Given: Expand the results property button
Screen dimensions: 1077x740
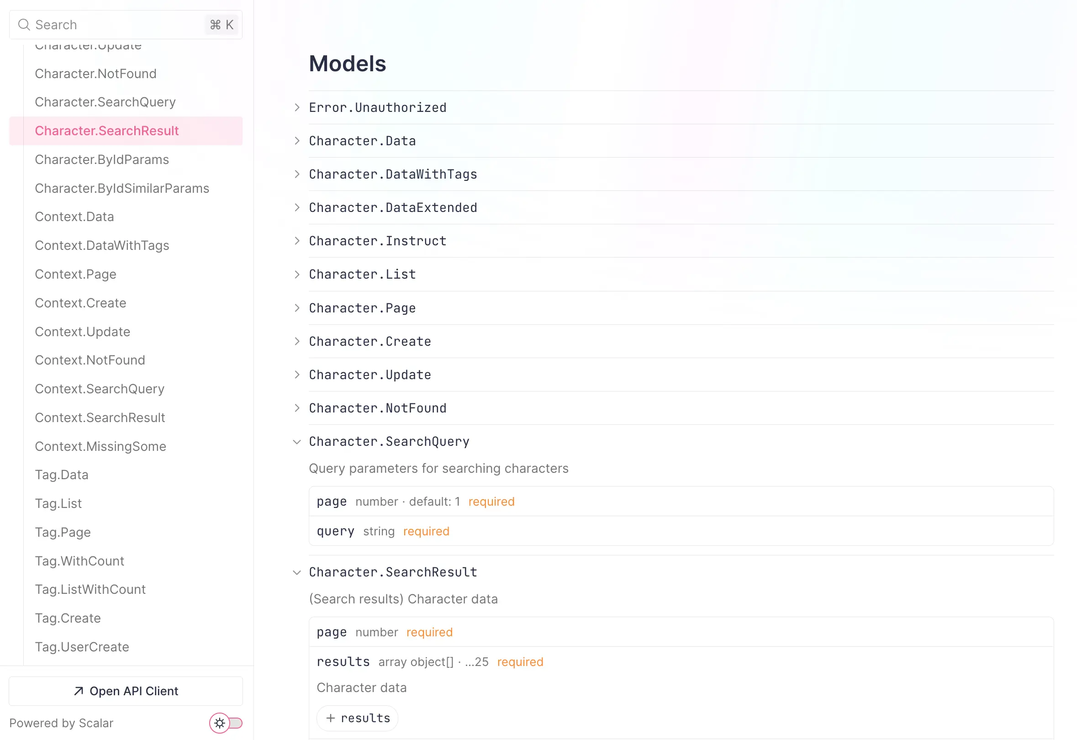Looking at the screenshot, I should point(357,718).
